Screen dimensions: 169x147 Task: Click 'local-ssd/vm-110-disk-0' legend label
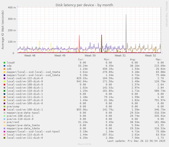tap(25, 91)
